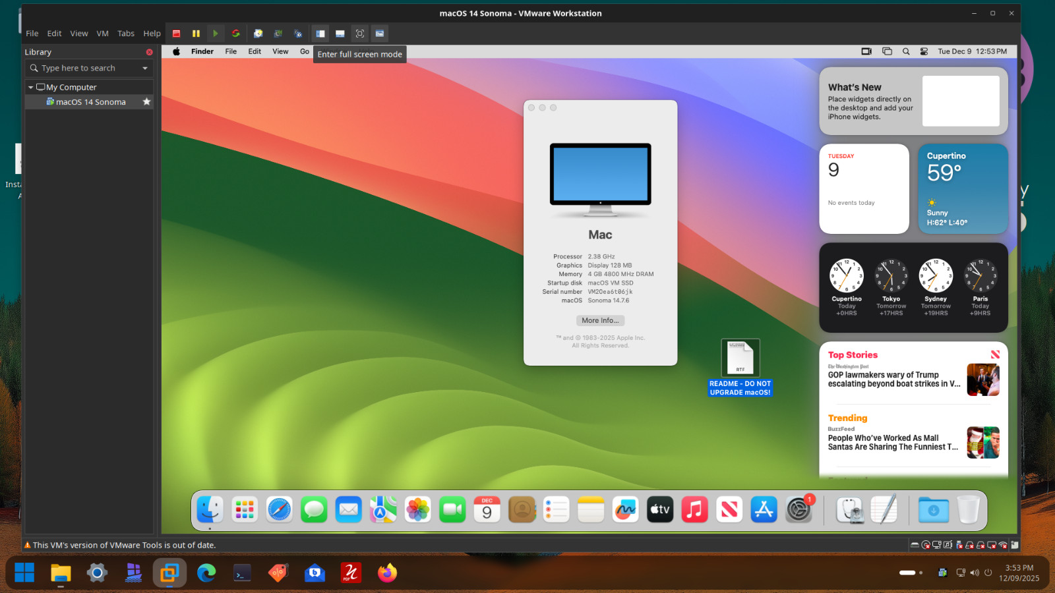Collapse the My Computer tree node
This screenshot has height=593, width=1055.
click(30, 88)
